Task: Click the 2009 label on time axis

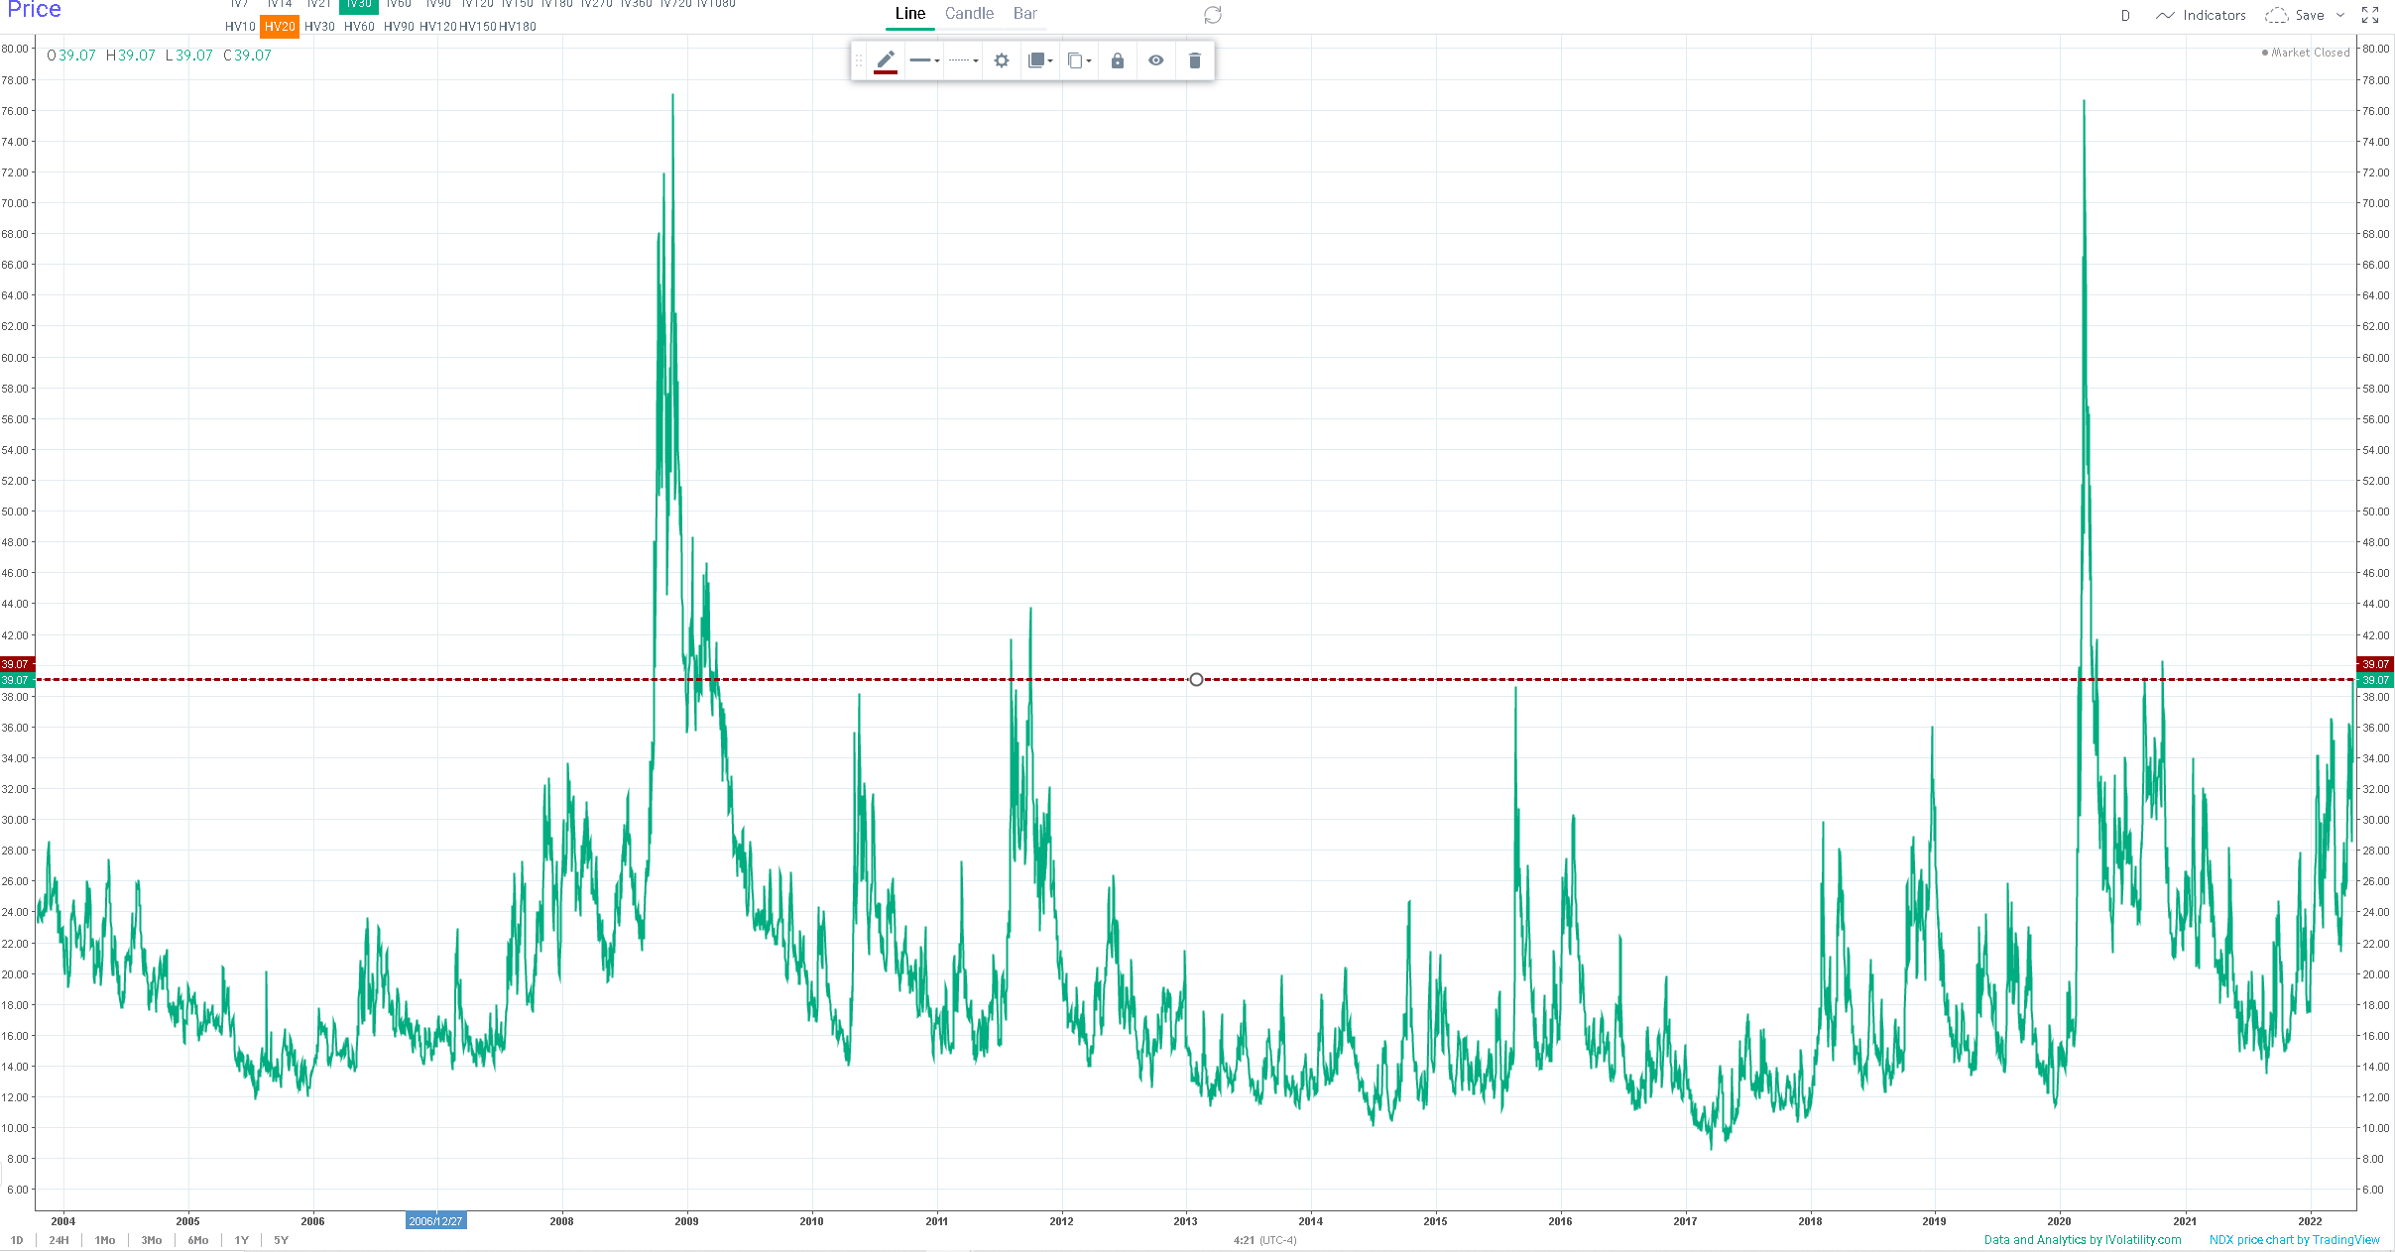Action: [x=686, y=1221]
